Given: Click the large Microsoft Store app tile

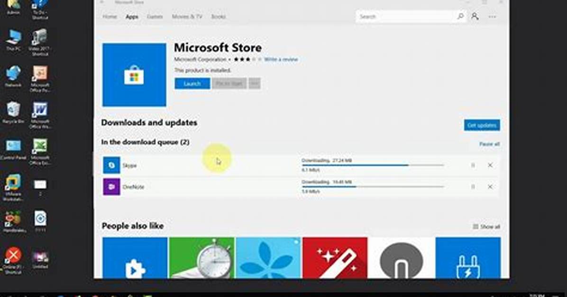Looking at the screenshot, I should click(134, 75).
